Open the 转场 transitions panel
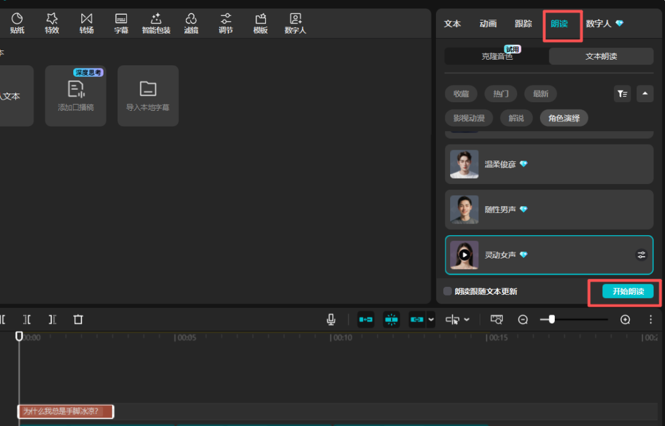 tap(86, 23)
